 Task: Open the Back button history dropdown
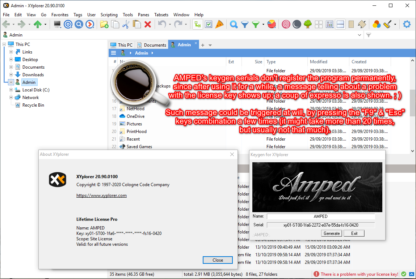click(13, 24)
